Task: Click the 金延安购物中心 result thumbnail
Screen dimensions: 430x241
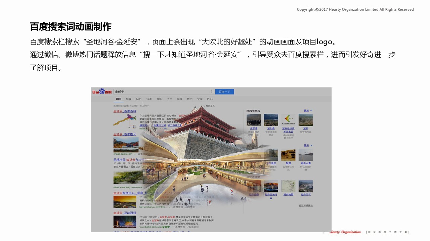Action: tap(125, 202)
